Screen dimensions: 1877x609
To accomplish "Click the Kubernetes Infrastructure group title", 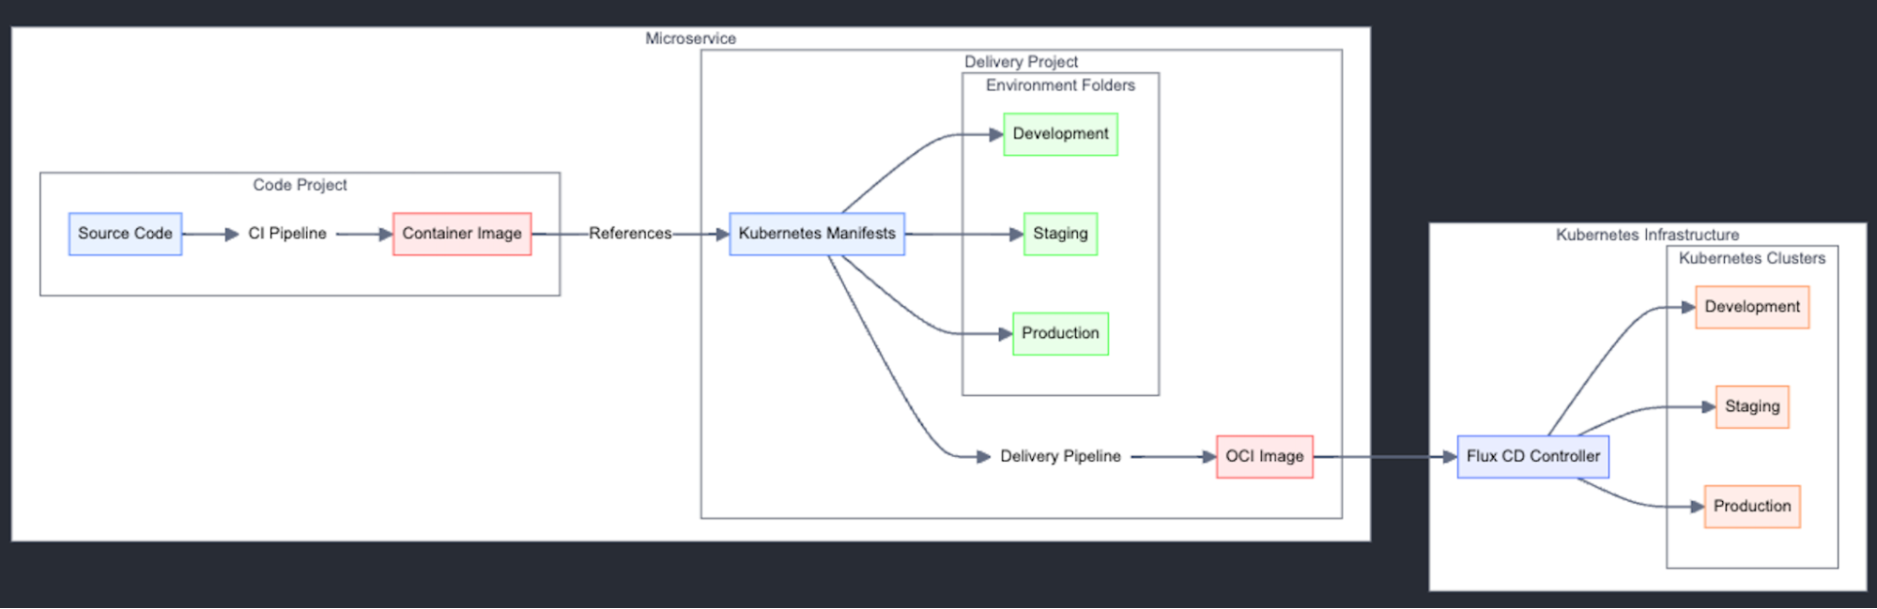I will [1647, 235].
